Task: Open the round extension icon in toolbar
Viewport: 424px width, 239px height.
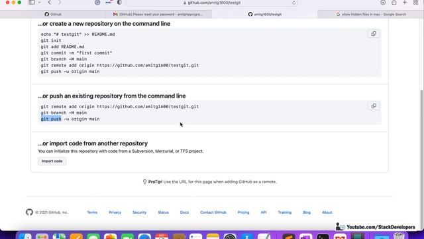Action: pos(97,3)
